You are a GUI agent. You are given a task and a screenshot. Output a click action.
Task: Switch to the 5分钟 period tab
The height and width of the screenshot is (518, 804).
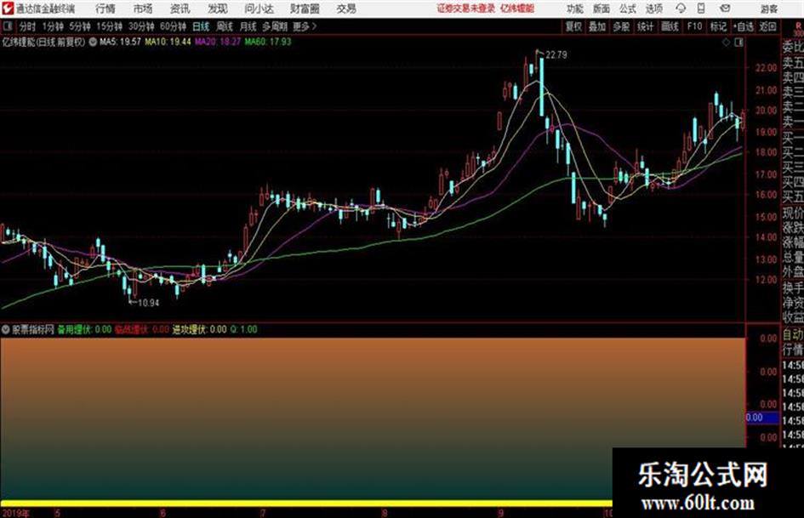coord(79,26)
